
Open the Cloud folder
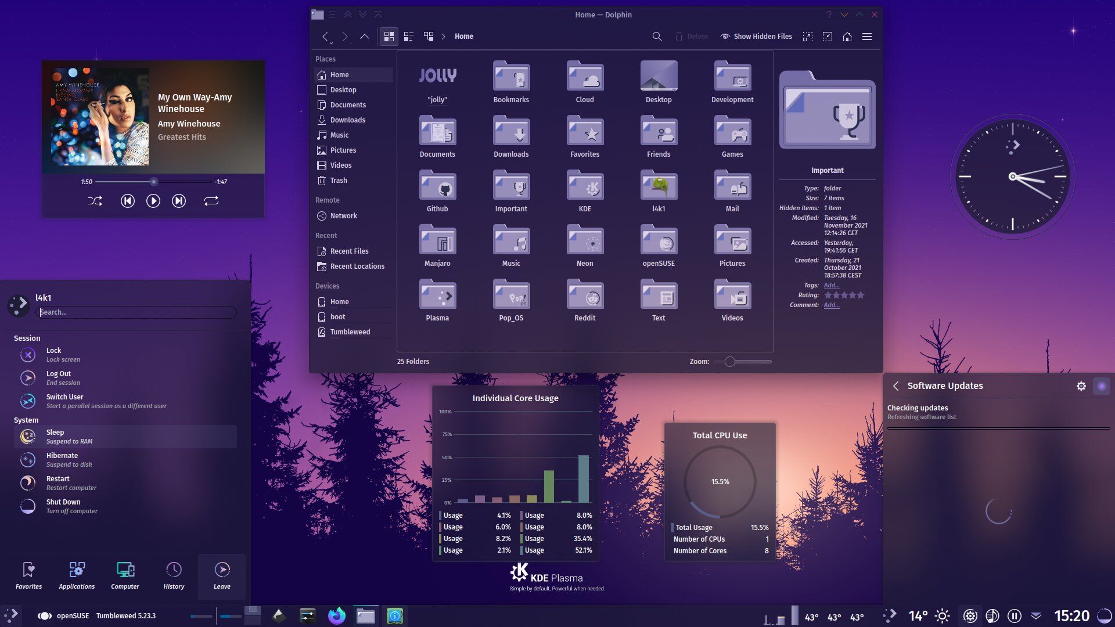click(585, 82)
